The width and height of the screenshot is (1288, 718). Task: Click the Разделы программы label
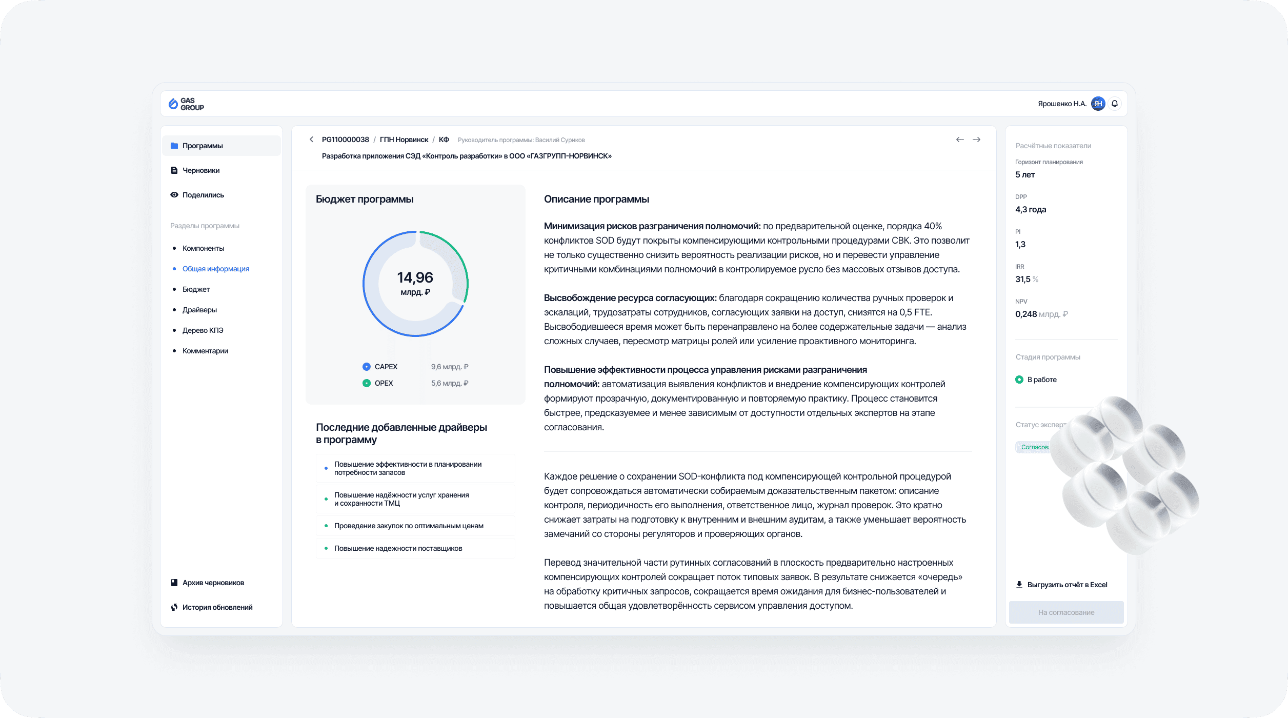coord(205,226)
